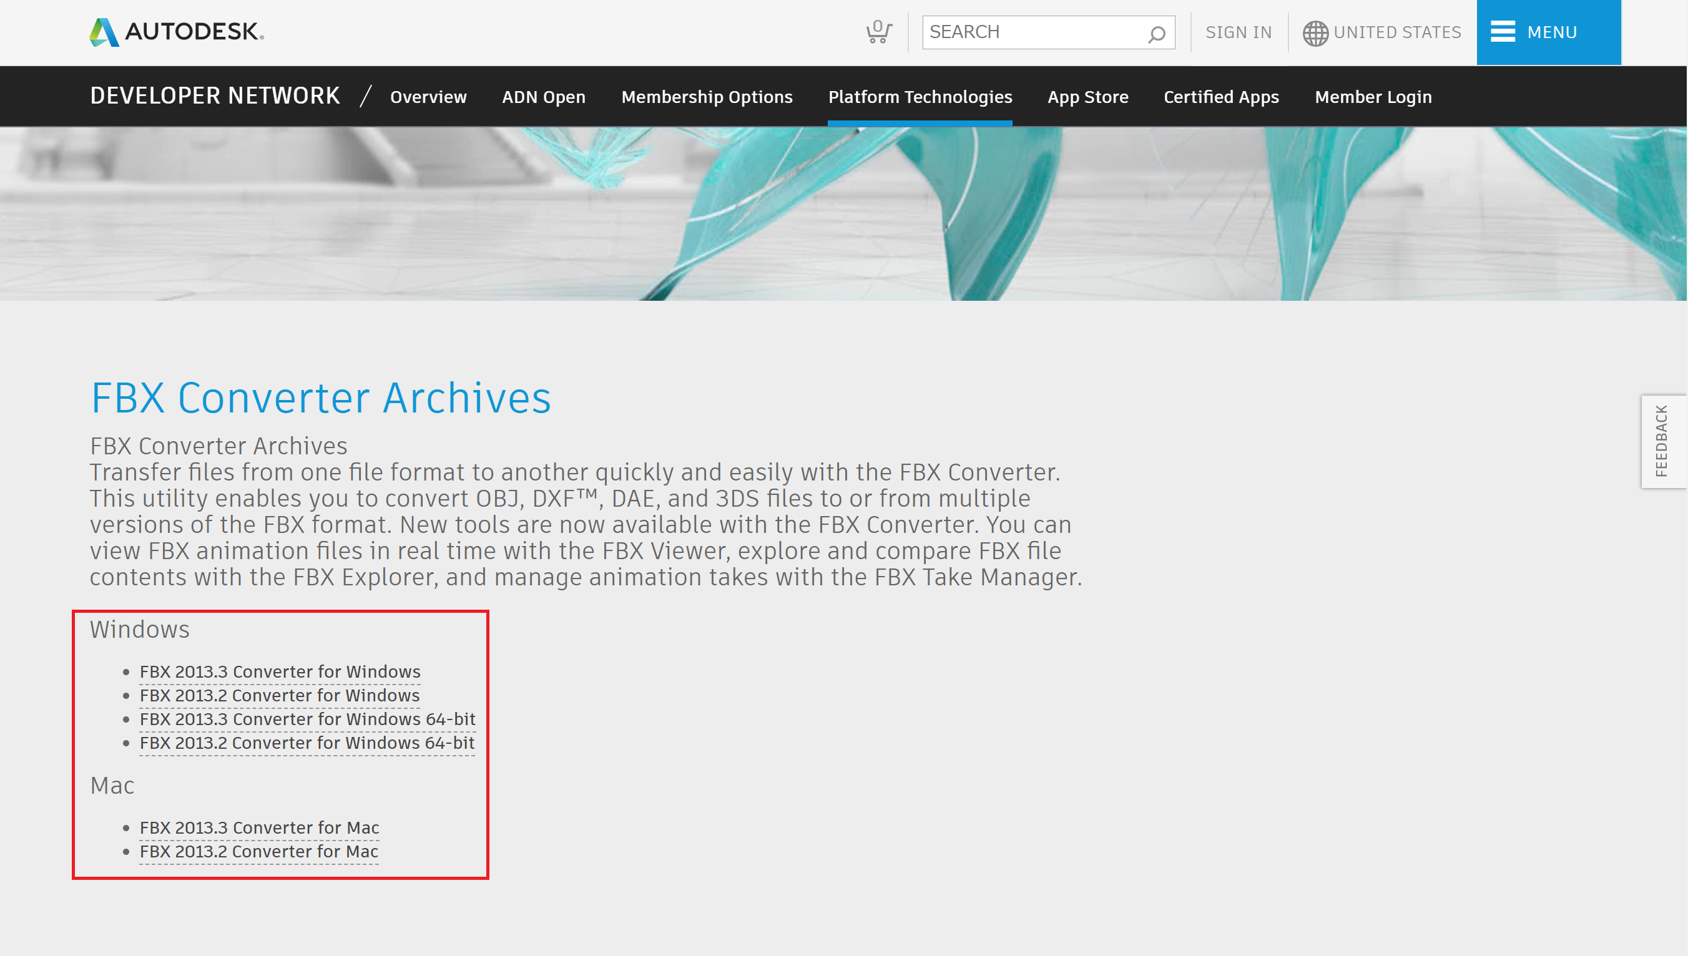Download FBX 2013.2 Converter for Windows

279,695
